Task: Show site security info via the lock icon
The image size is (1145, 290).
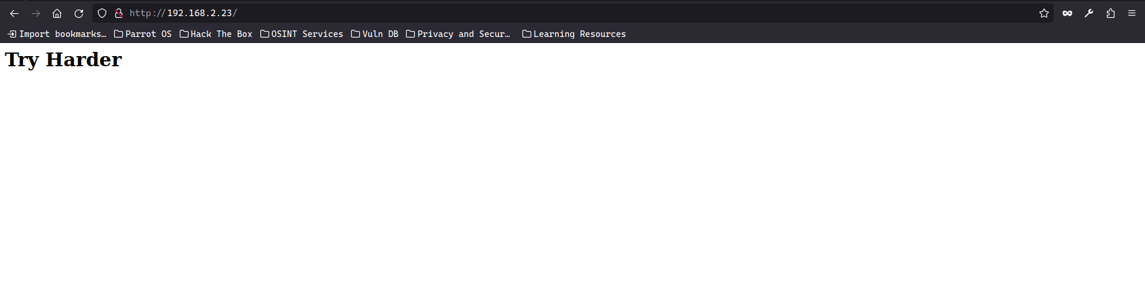Action: pyautogui.click(x=118, y=13)
